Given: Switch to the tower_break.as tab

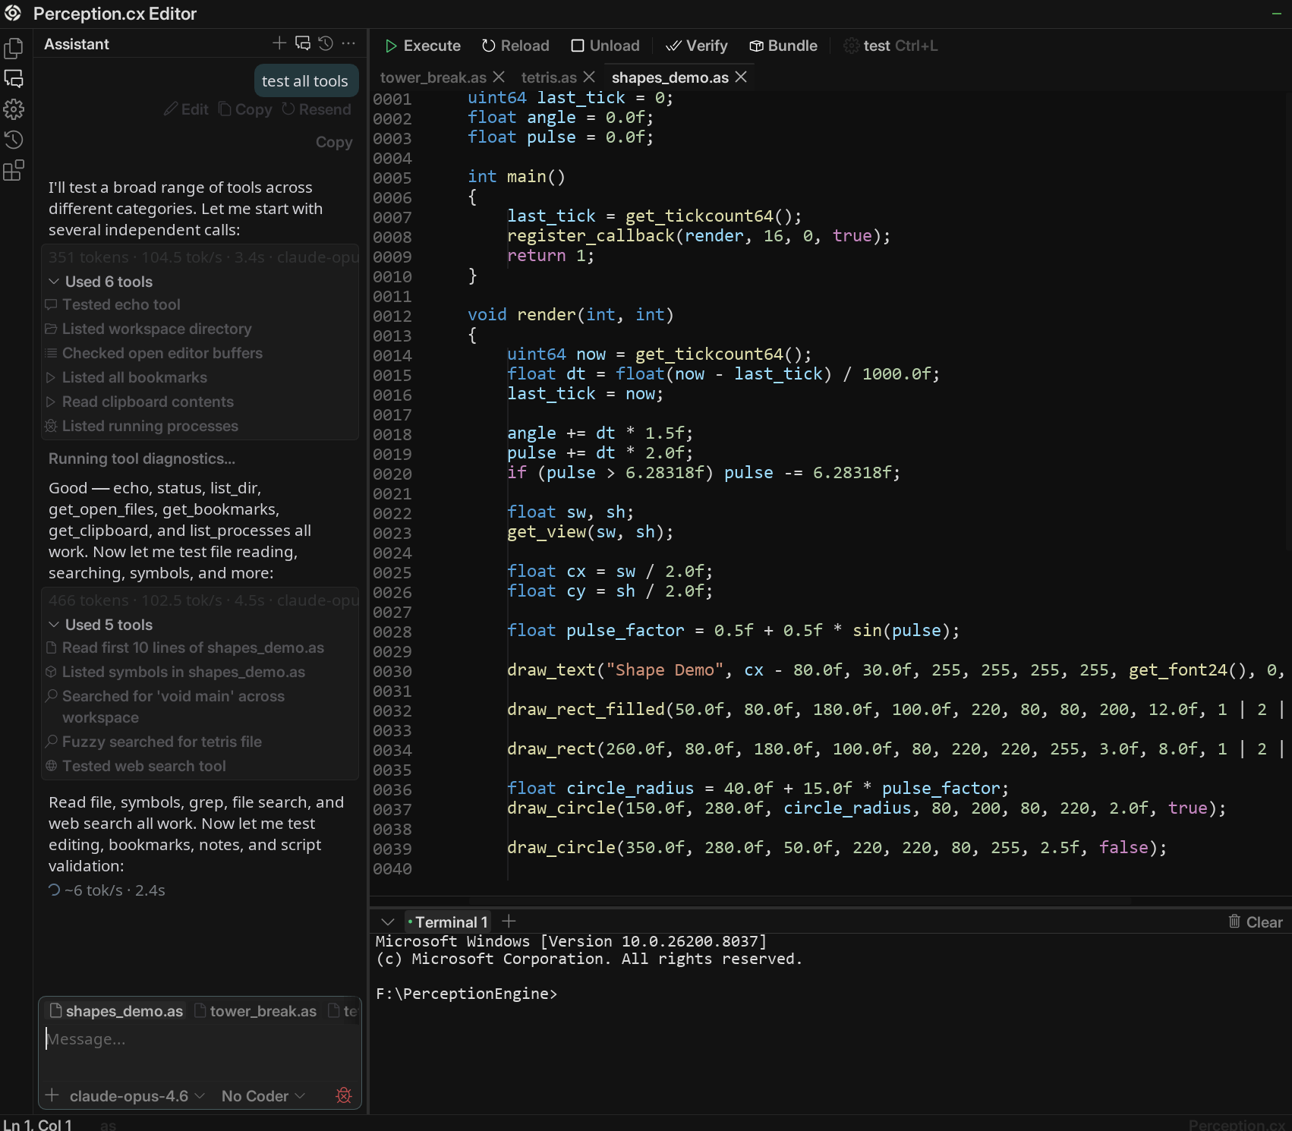Looking at the screenshot, I should pyautogui.click(x=433, y=77).
